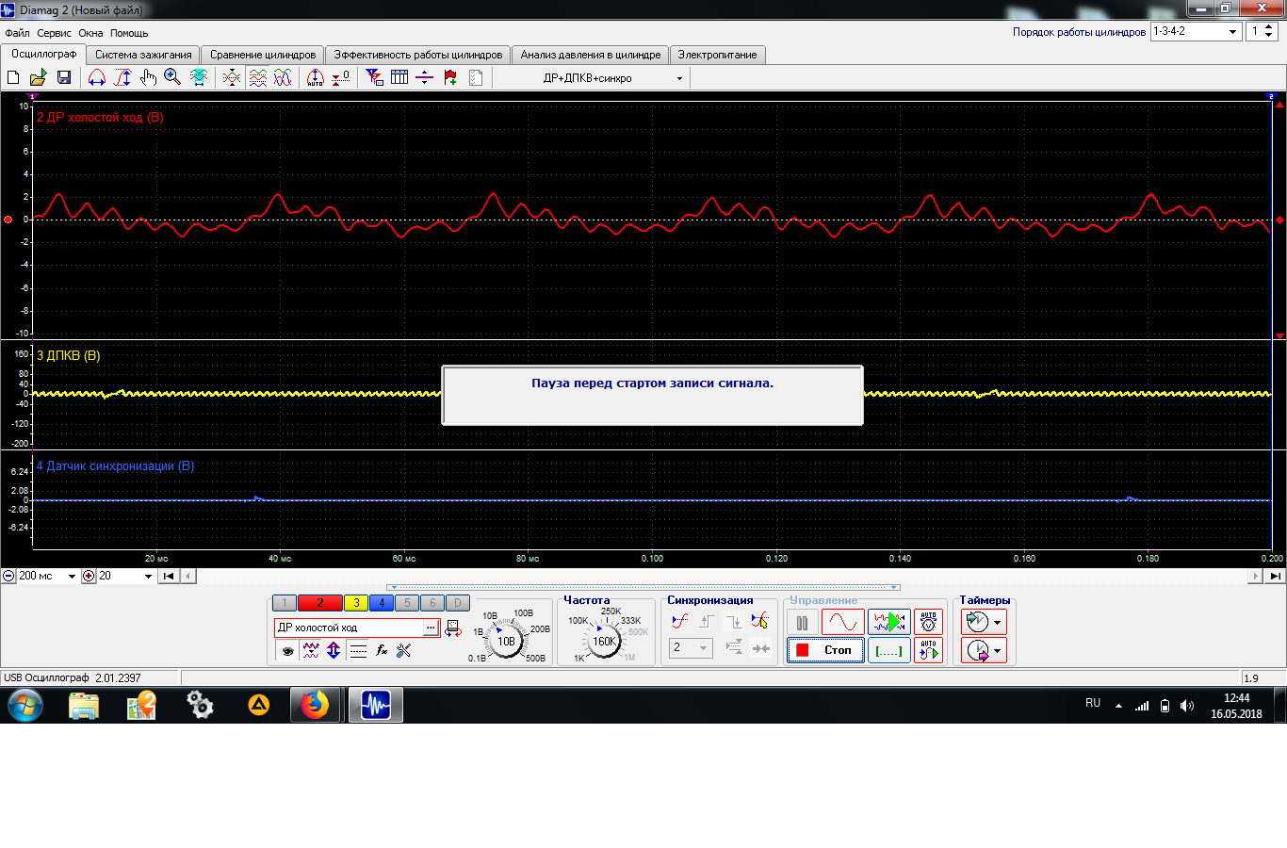
Task: Open the Файл menu
Action: pyautogui.click(x=17, y=33)
